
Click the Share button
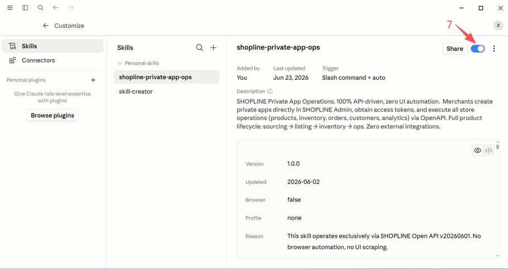point(454,49)
